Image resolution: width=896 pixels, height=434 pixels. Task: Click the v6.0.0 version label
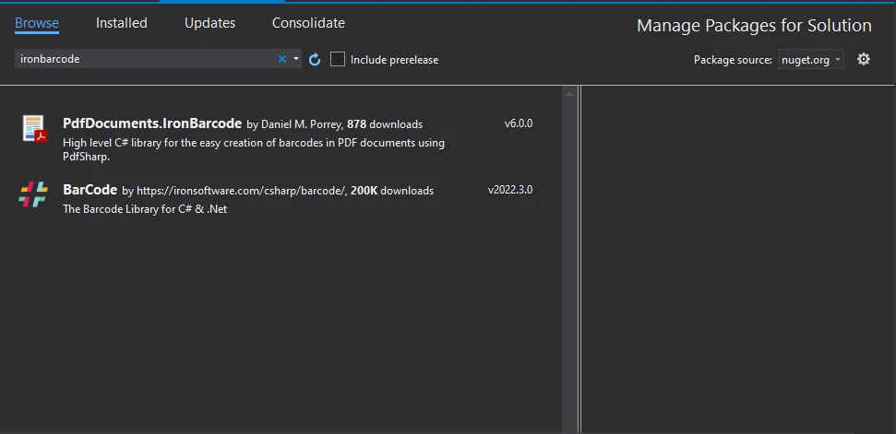click(518, 123)
